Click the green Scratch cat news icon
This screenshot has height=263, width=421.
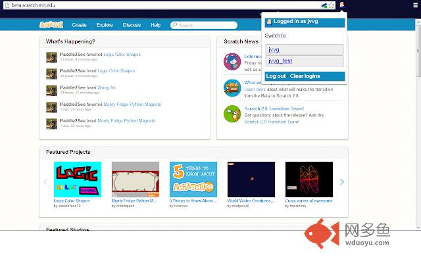[232, 114]
